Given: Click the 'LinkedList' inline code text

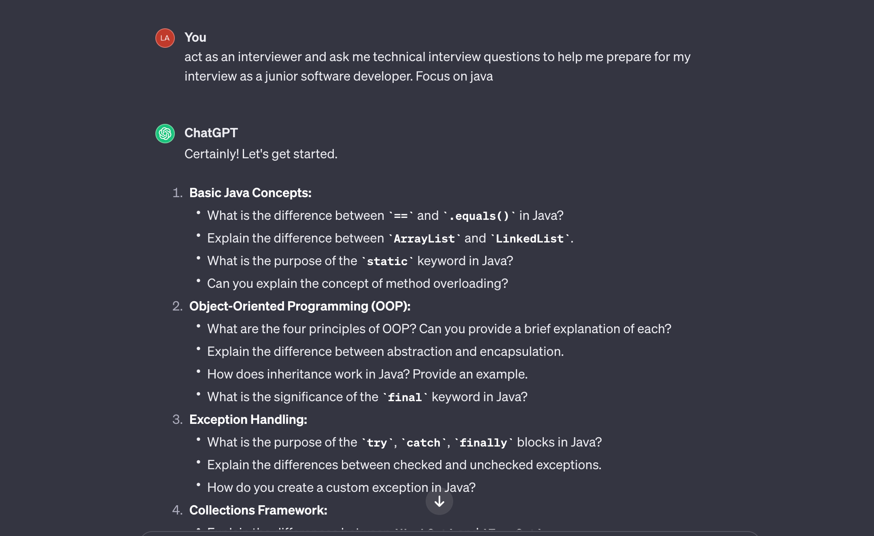Looking at the screenshot, I should (x=530, y=238).
